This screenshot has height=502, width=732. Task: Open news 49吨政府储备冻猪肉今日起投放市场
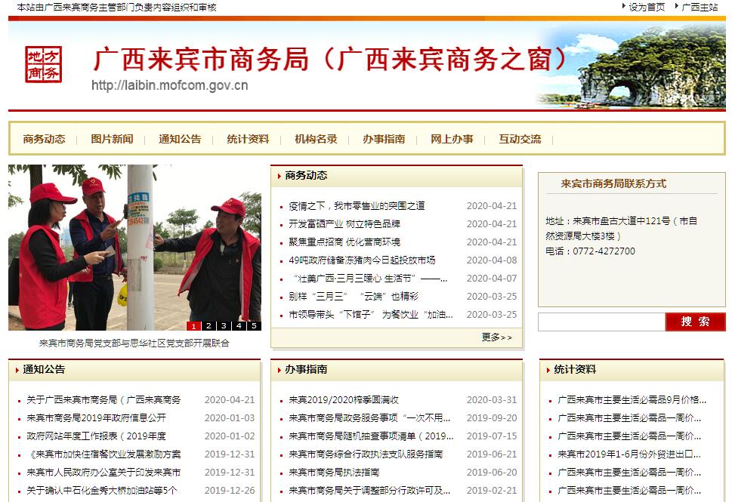click(x=362, y=260)
